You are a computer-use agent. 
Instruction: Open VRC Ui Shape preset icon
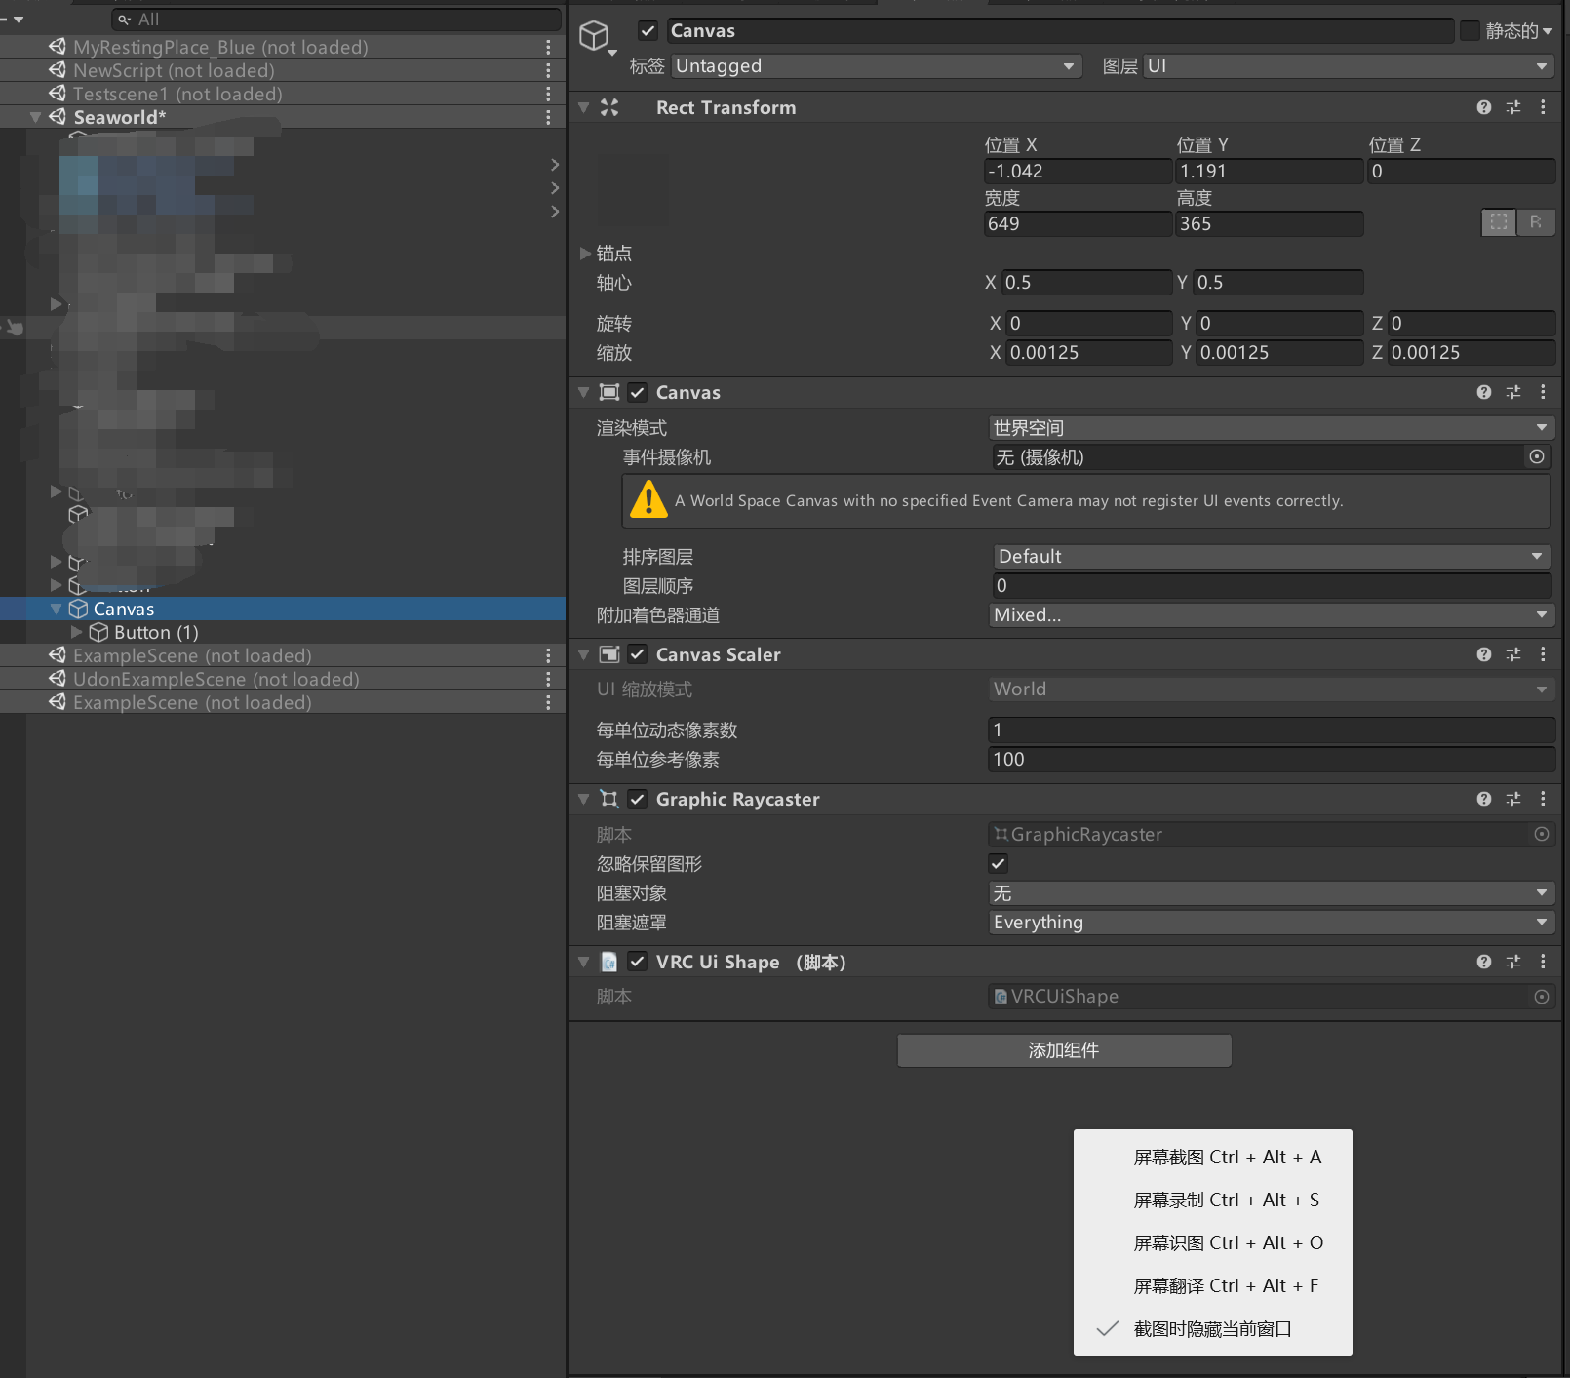point(1513,962)
